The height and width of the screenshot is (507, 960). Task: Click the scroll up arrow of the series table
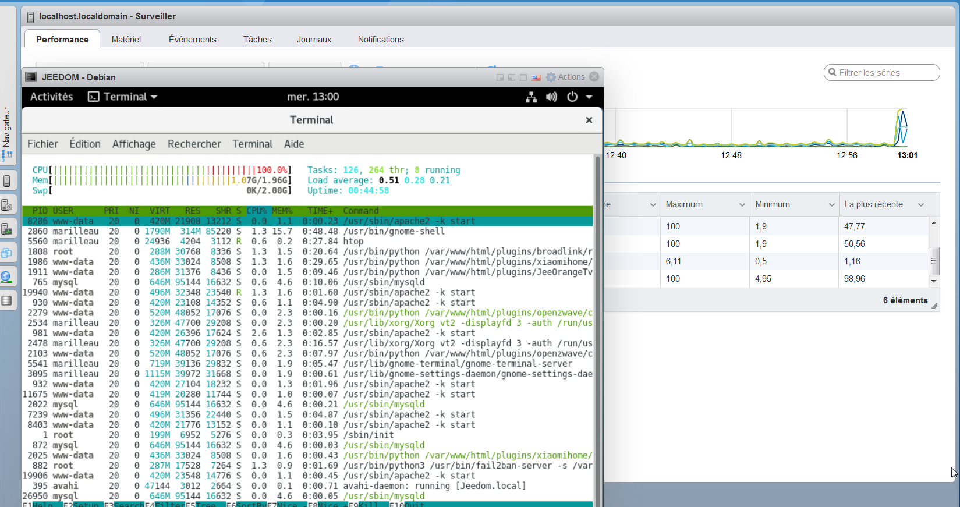934,223
